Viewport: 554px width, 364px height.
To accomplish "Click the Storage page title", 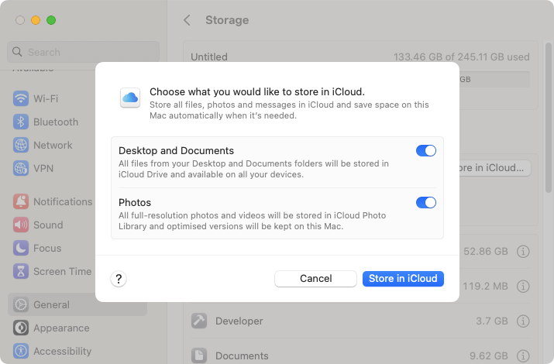I will (x=227, y=20).
